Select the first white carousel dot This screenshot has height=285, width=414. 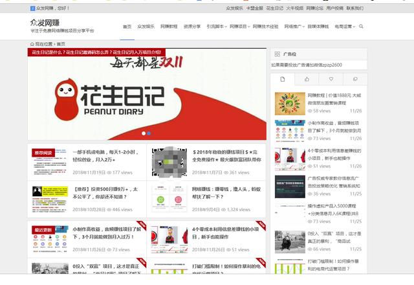pos(144,133)
